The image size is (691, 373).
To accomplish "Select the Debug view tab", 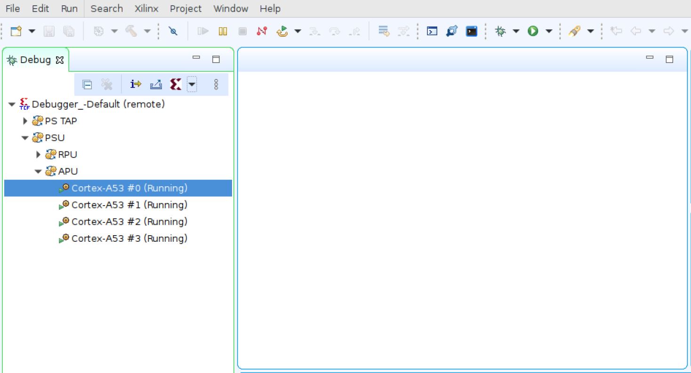I will click(x=35, y=60).
